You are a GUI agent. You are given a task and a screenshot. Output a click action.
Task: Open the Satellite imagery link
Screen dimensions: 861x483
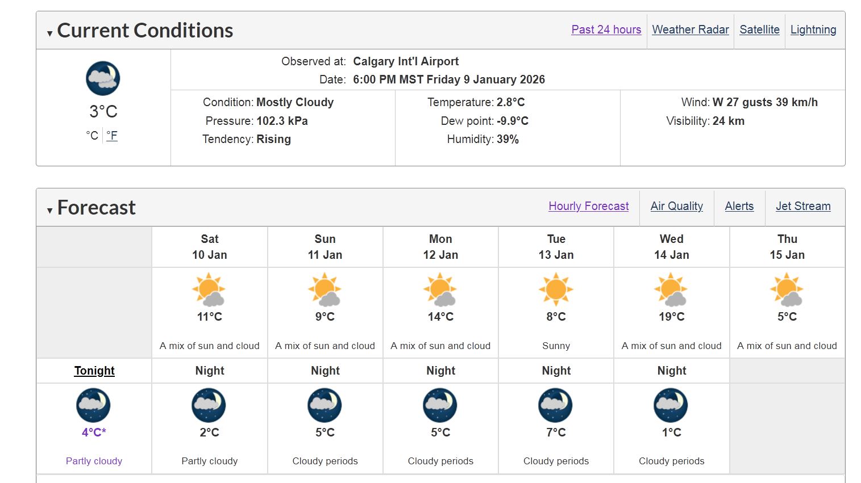click(x=759, y=30)
